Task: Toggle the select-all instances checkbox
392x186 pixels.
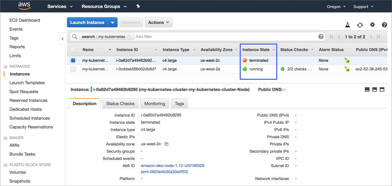Action: [x=73, y=50]
